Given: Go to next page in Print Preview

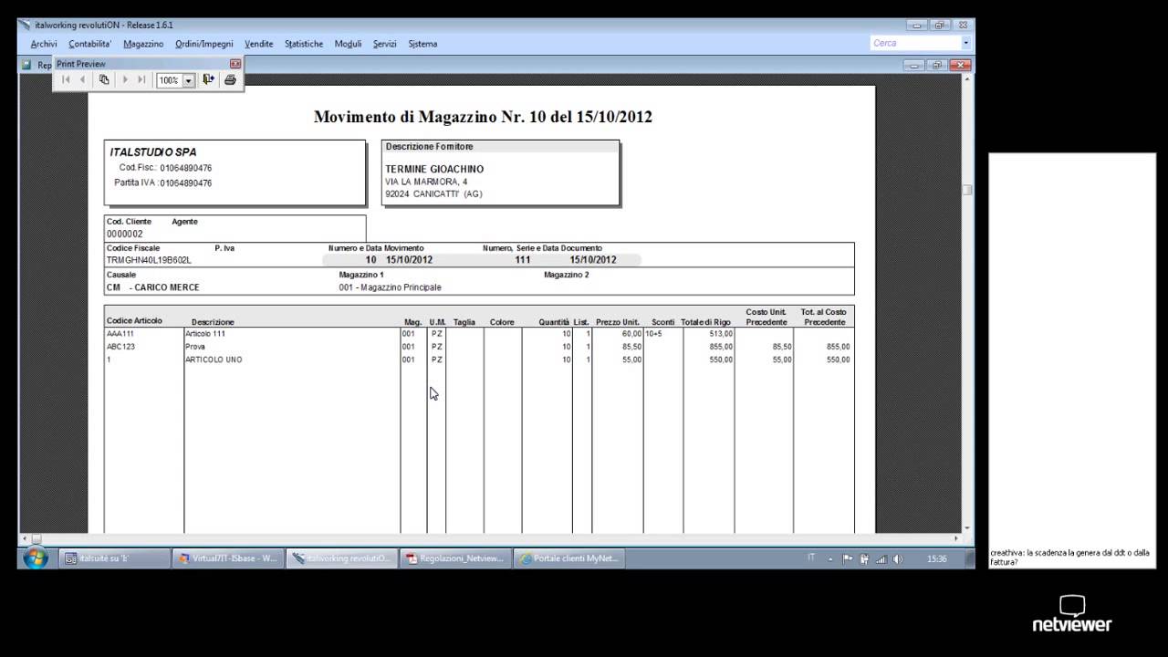Looking at the screenshot, I should (x=125, y=80).
